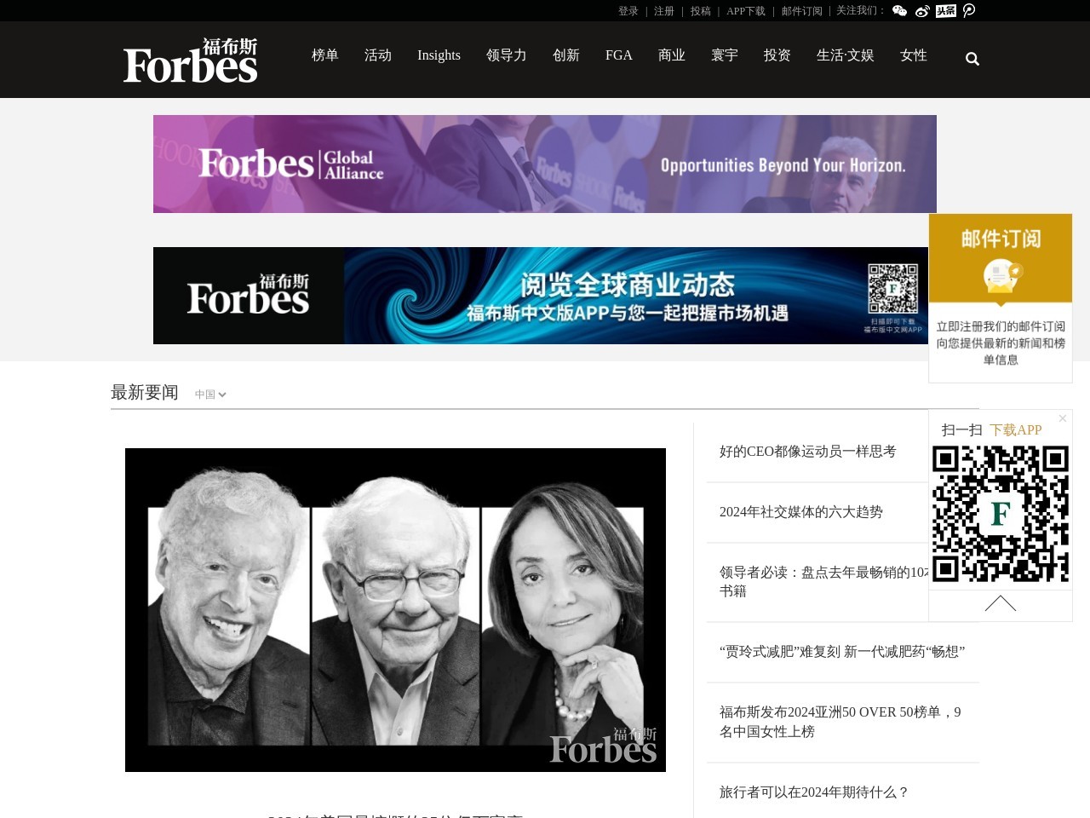Click the WeChat icon in top bar

pyautogui.click(x=899, y=11)
